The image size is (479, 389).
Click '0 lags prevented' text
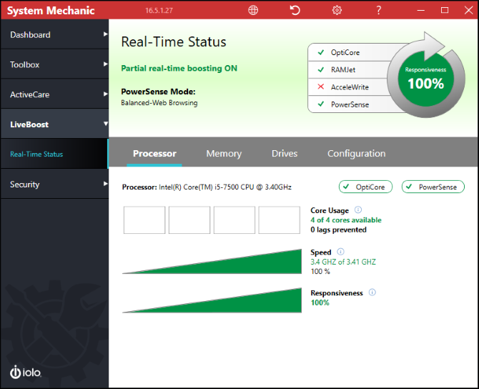pyautogui.click(x=338, y=230)
